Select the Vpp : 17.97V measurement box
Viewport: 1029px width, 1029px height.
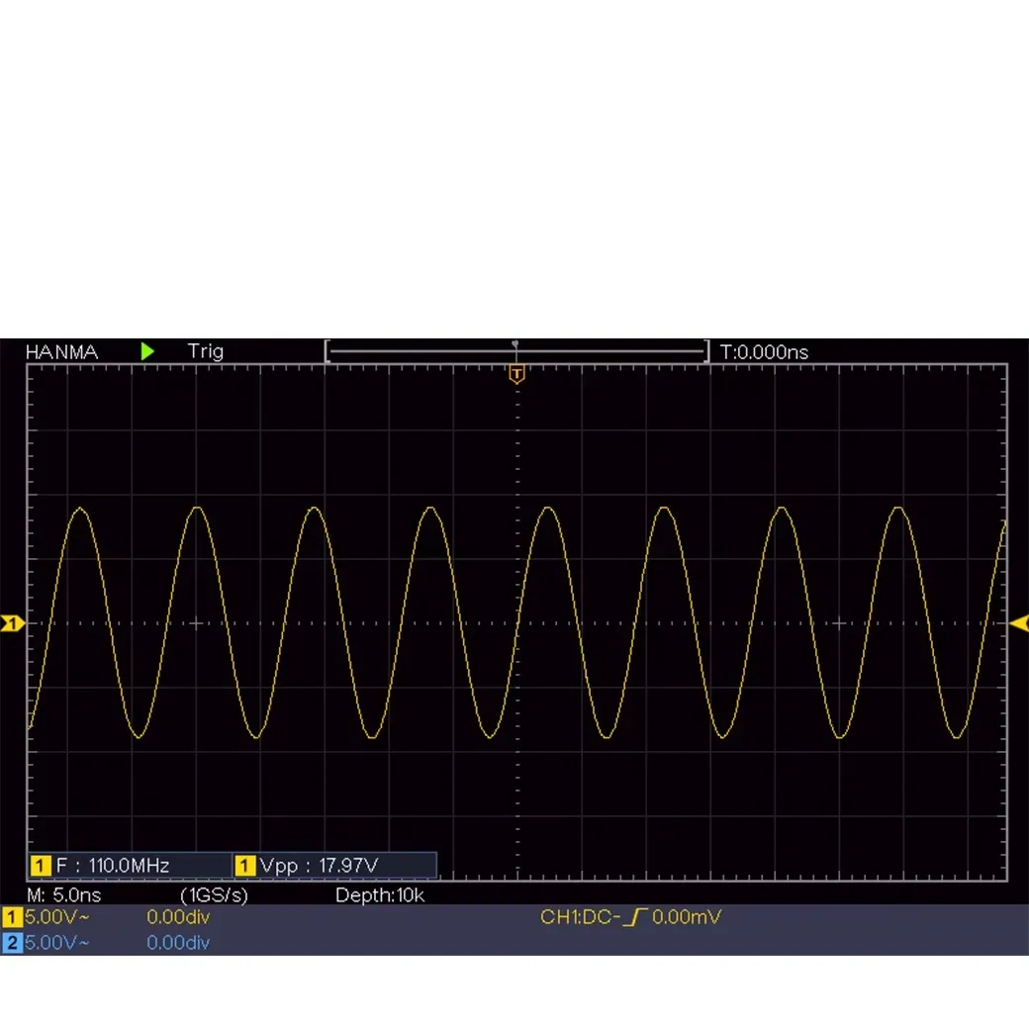334,866
